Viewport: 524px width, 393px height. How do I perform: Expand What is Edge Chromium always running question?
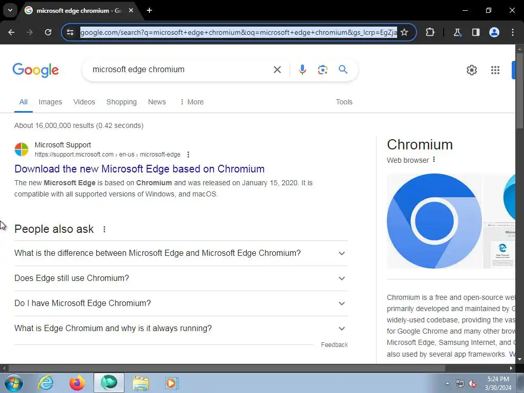coord(181,329)
